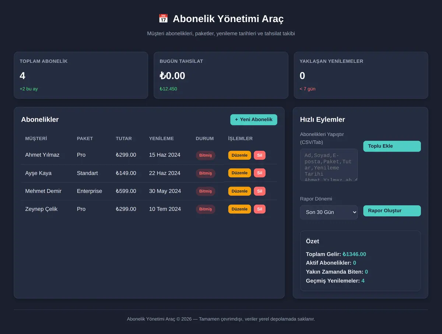Select customer name Ahmet Yılmaz
442x334 pixels.
(x=42, y=155)
